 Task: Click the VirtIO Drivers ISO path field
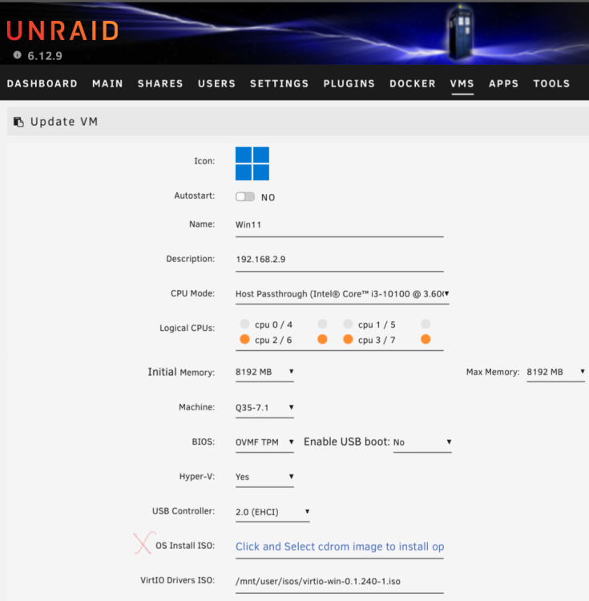(x=340, y=582)
